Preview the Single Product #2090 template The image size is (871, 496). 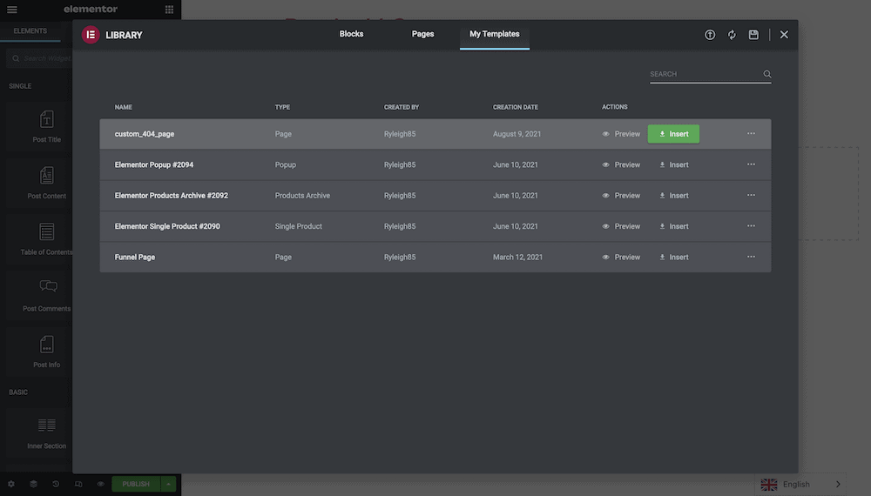[x=621, y=226]
